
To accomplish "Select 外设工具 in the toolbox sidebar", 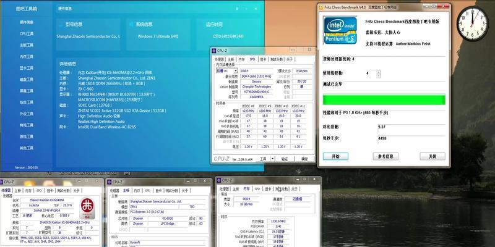I will coord(27,114).
